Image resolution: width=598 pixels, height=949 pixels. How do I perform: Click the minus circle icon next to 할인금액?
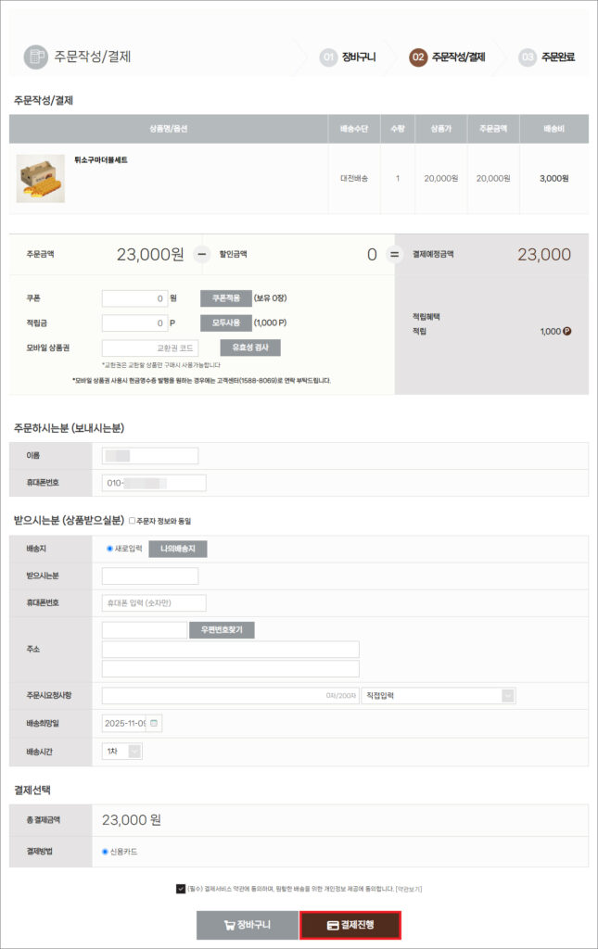202,254
